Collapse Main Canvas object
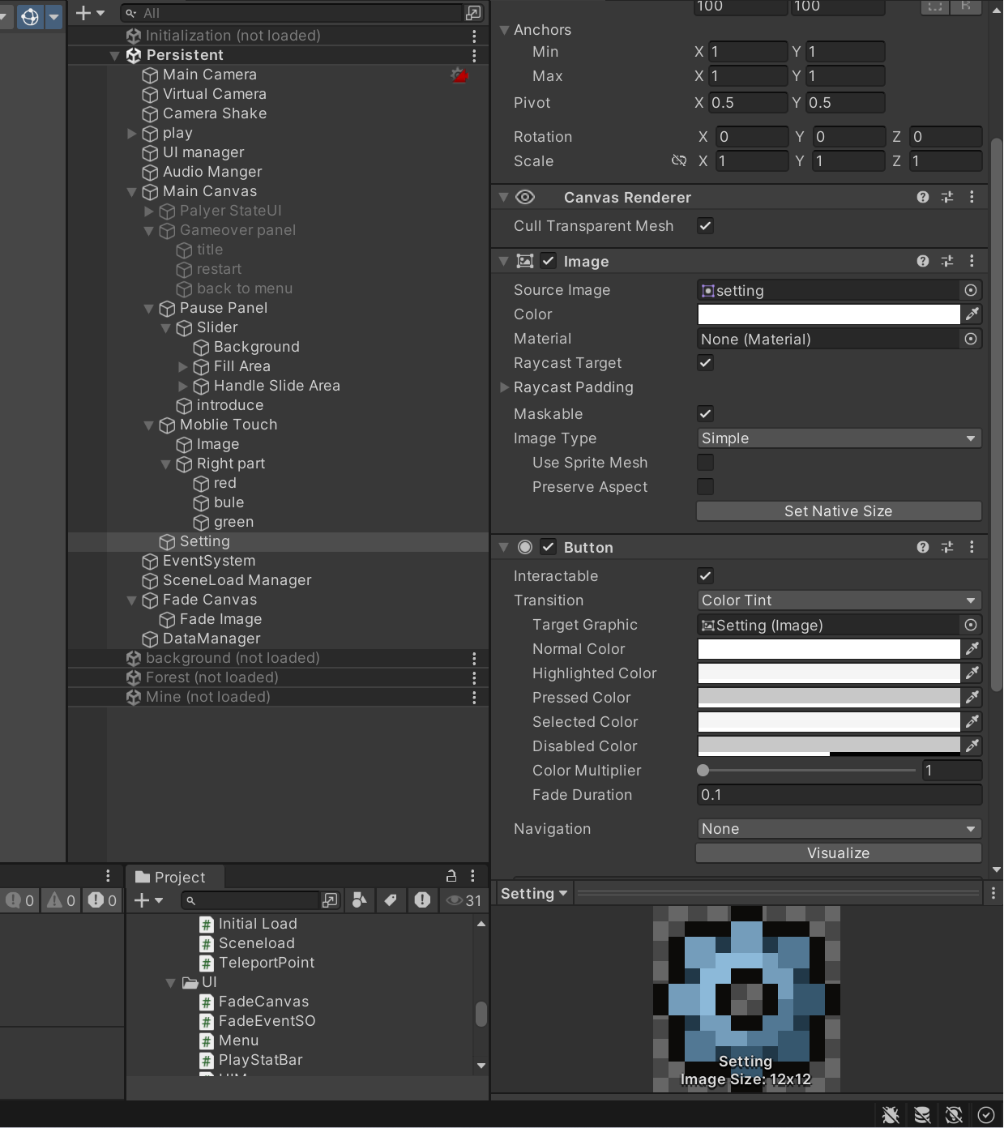 pos(132,192)
